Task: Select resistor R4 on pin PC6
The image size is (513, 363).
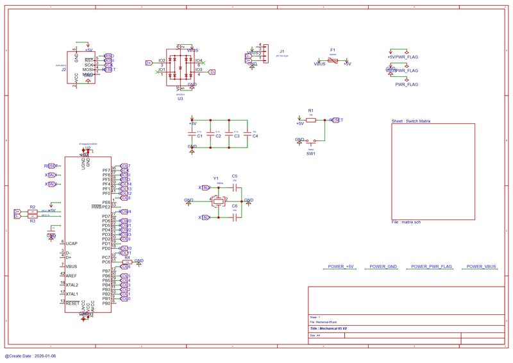Action: (127, 262)
